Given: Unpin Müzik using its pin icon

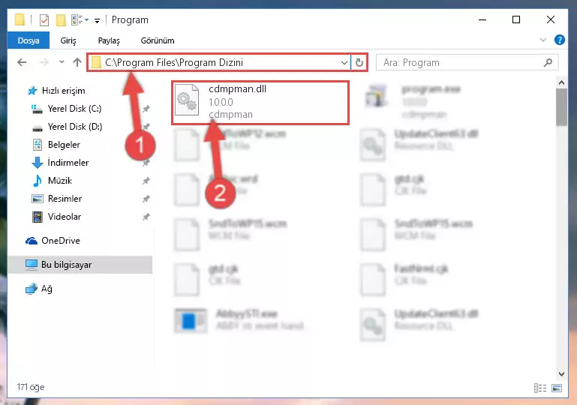Looking at the screenshot, I should click(146, 181).
